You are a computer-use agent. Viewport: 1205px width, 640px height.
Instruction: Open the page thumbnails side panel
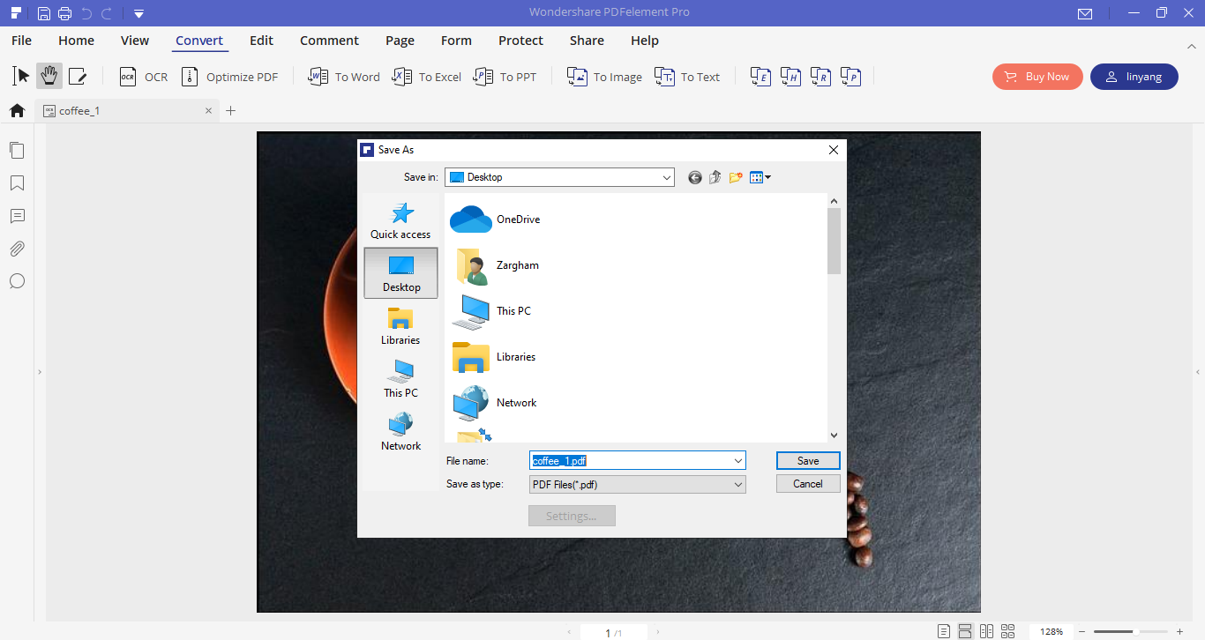click(x=17, y=151)
